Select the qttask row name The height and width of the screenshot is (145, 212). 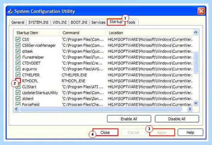28,51
